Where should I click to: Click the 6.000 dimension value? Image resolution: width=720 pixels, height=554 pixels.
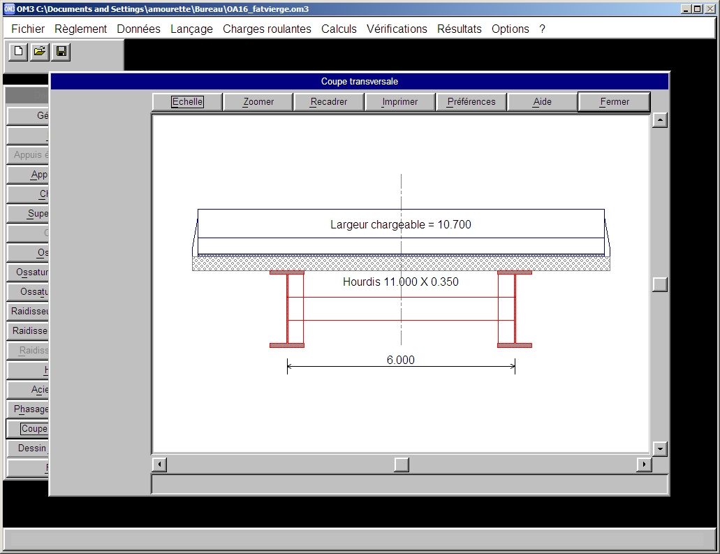point(400,360)
